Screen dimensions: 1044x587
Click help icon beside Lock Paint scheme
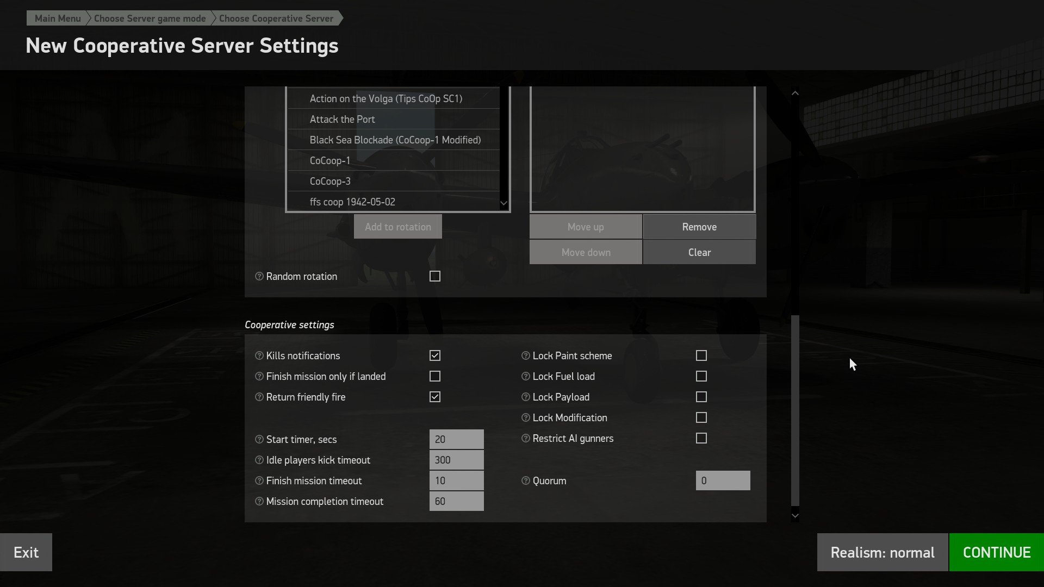(525, 355)
